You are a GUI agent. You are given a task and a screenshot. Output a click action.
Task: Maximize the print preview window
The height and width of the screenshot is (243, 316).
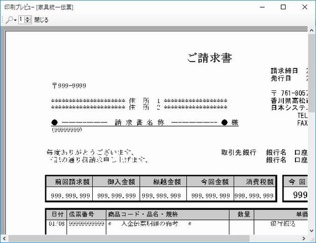coord(283,7)
